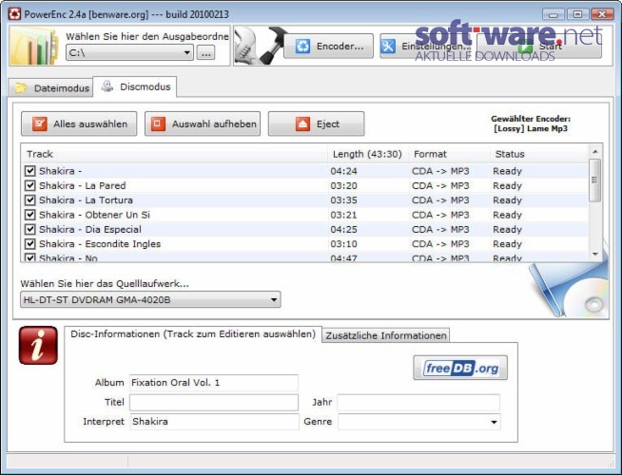Click the red information icon
The image size is (622, 475).
pyautogui.click(x=38, y=346)
